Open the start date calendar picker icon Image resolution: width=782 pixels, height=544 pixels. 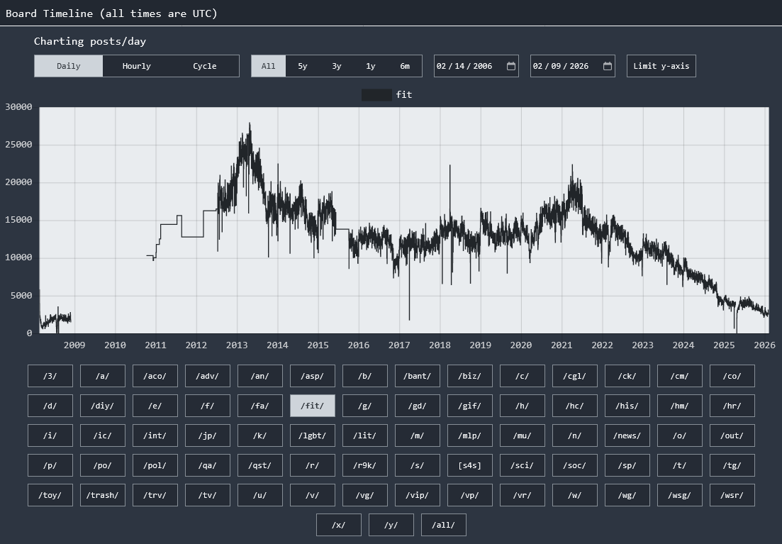511,67
